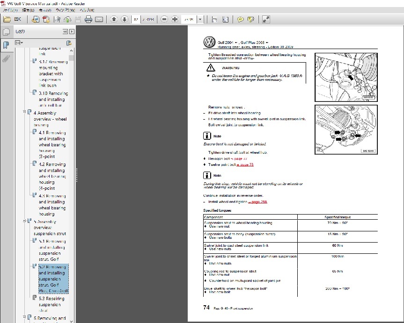The image size is (404, 323).
Task: Click the Open file folder icon
Action: tap(7, 19)
